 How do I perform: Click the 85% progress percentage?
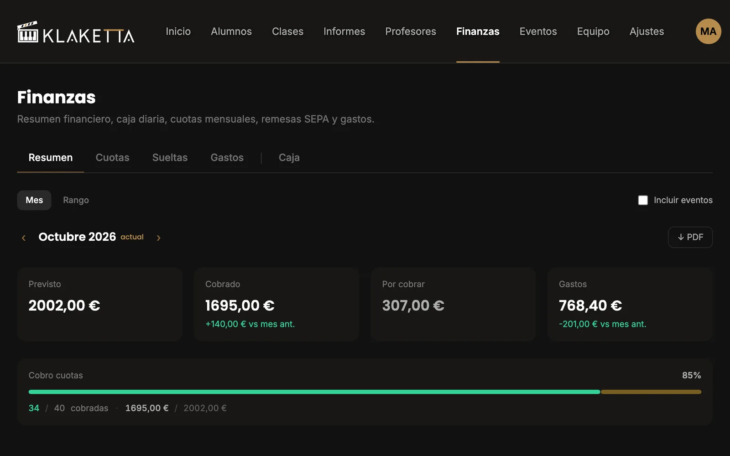691,375
